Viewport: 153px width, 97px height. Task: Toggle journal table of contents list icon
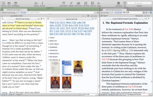[x=101, y=16]
